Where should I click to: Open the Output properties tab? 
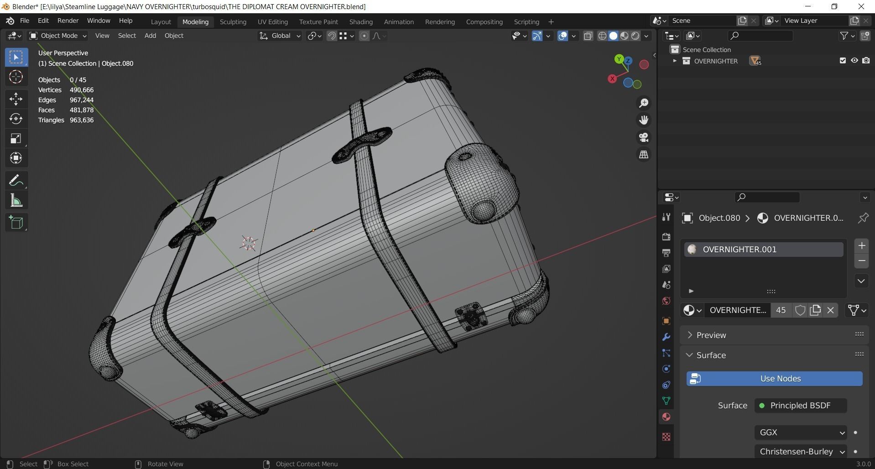[666, 252]
